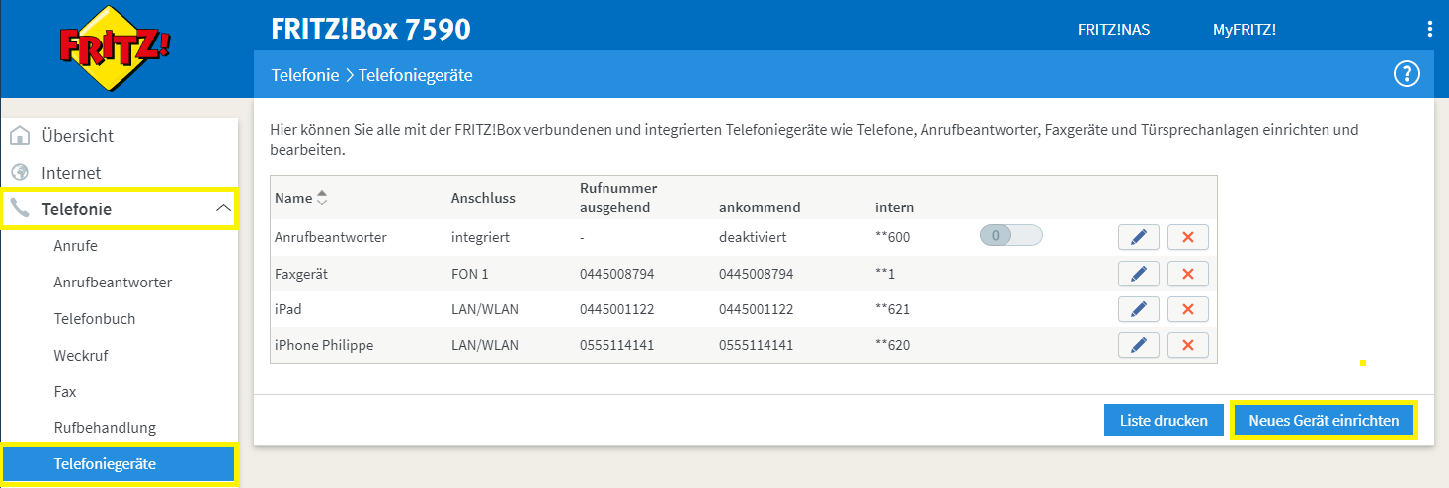Click internal number **620

[892, 345]
